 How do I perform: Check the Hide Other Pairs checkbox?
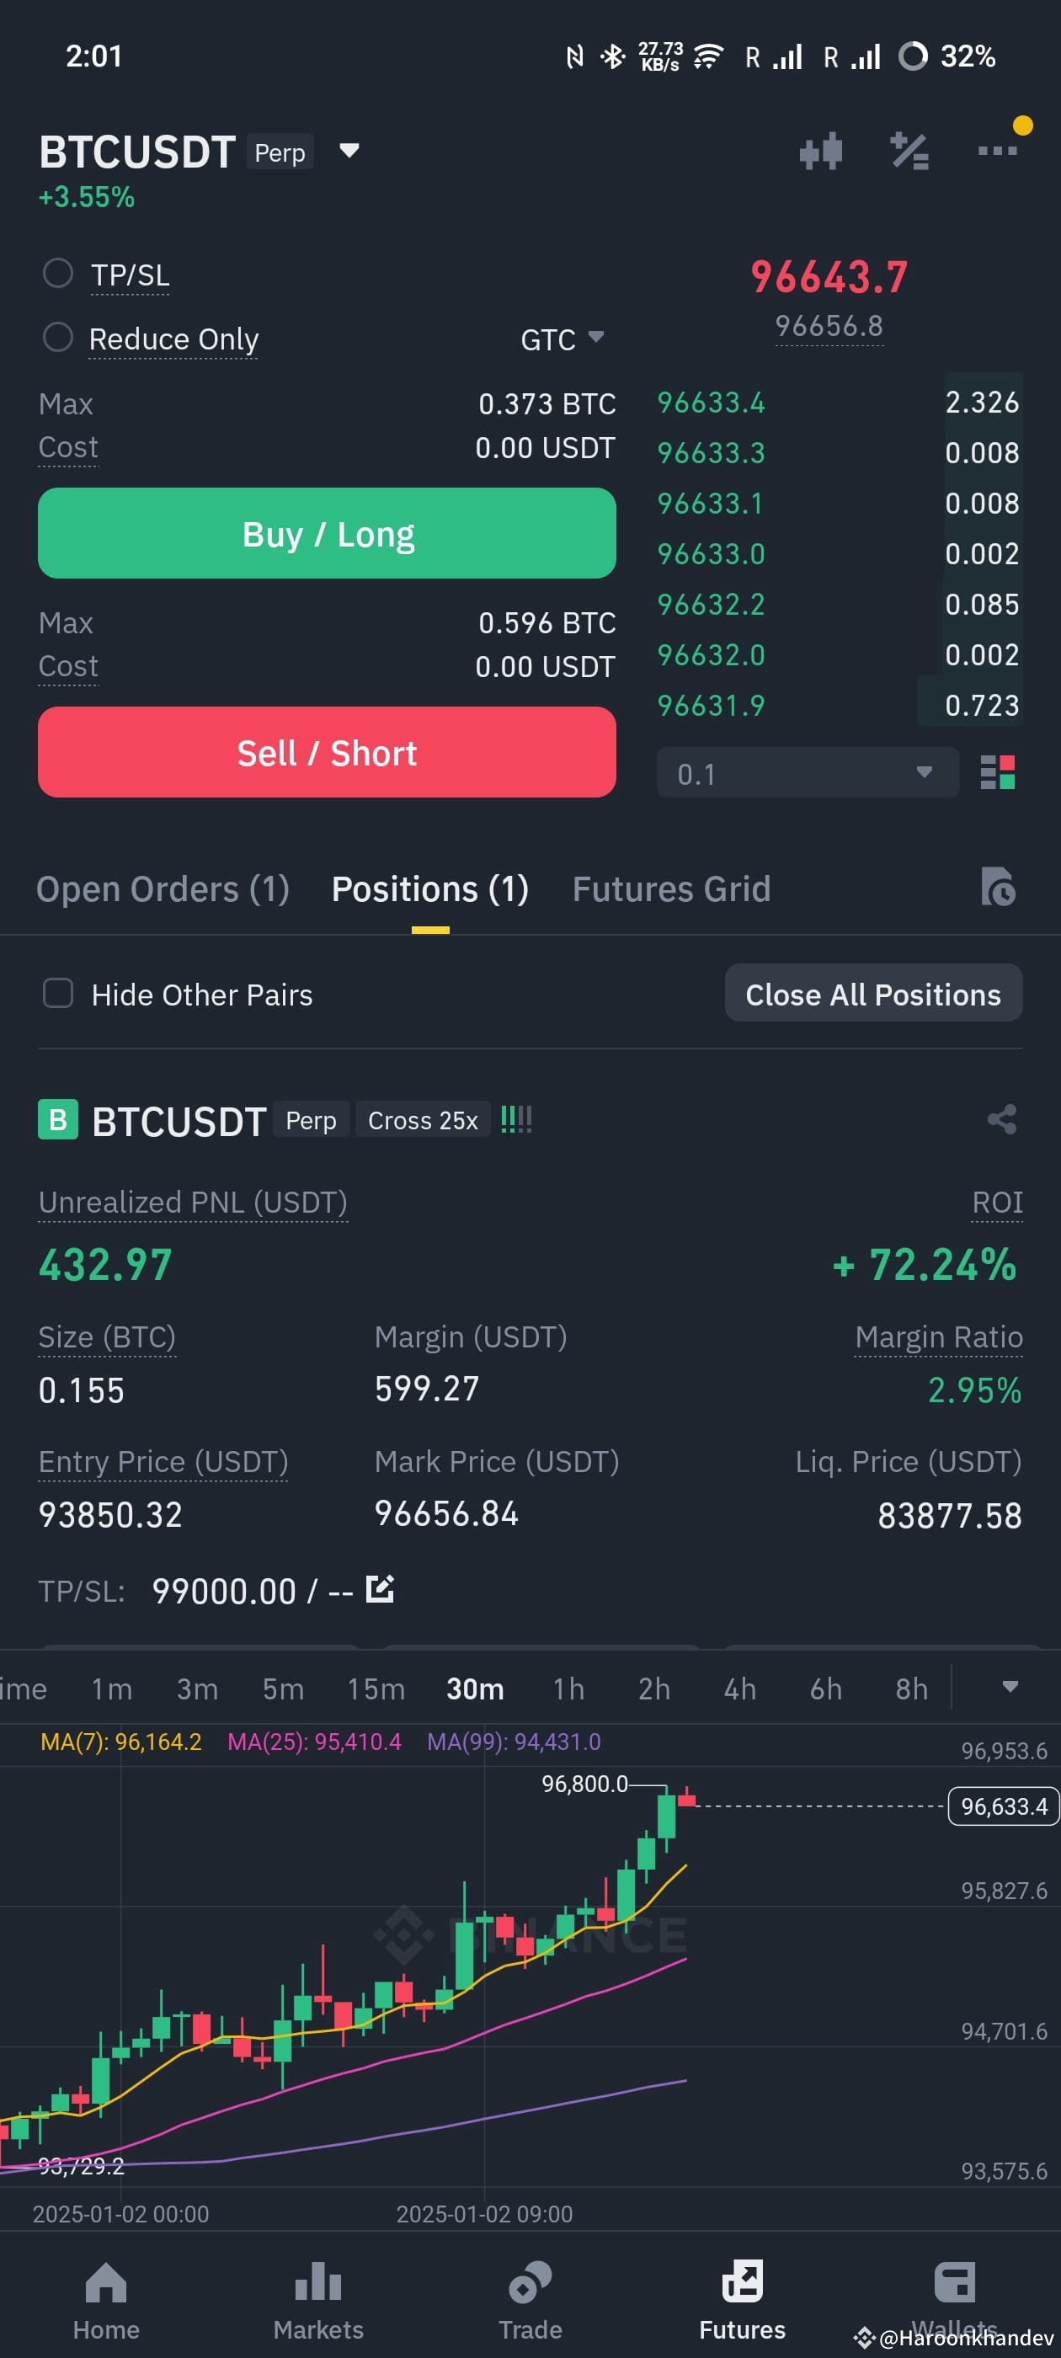pos(57,993)
